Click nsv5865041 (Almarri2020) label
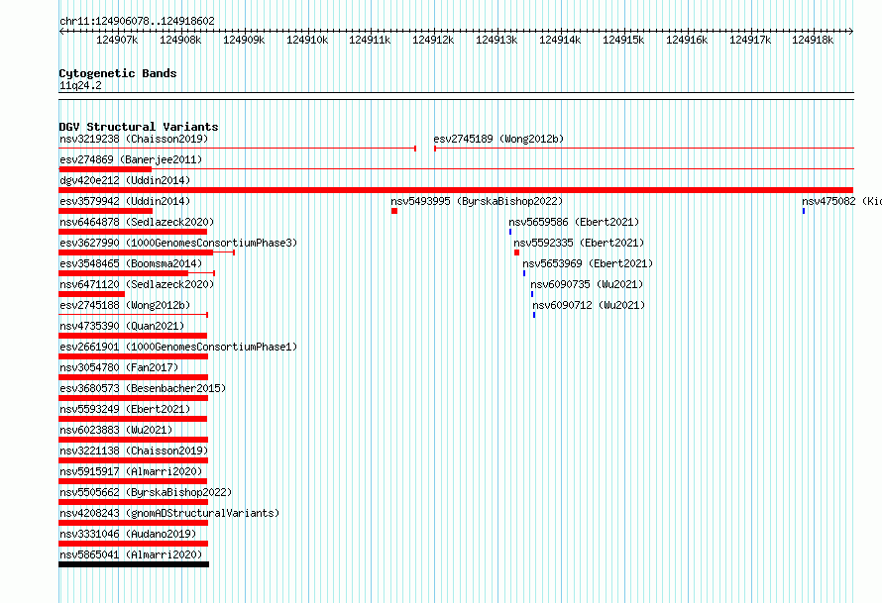 (x=131, y=554)
